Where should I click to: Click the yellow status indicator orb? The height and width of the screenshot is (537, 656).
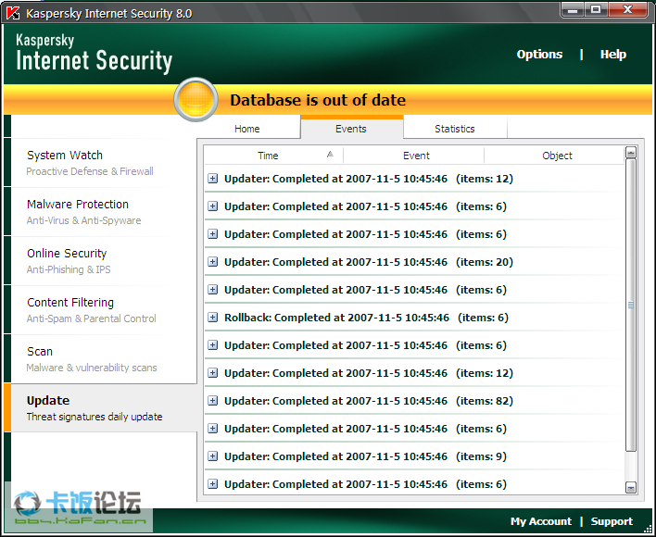click(x=196, y=99)
